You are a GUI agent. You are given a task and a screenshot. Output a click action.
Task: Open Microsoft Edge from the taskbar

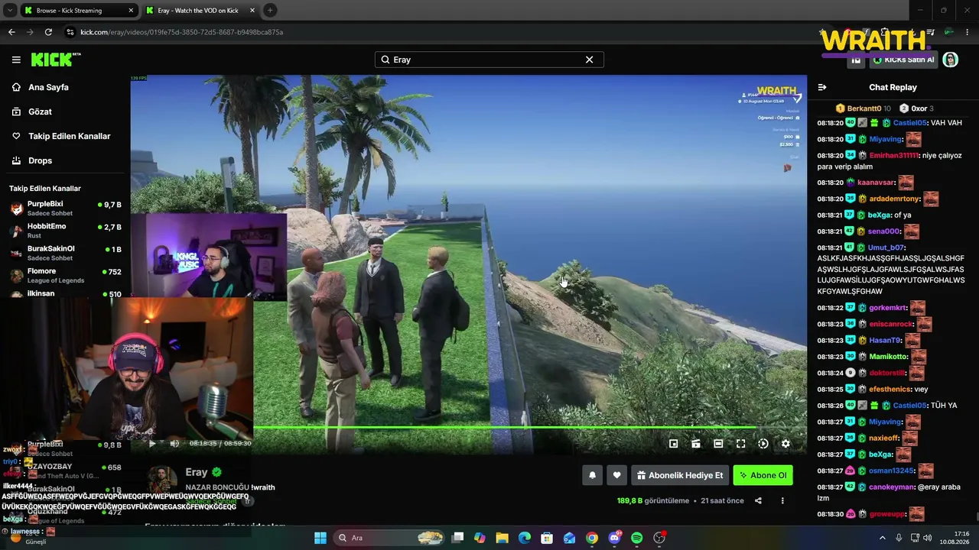pyautogui.click(x=524, y=538)
